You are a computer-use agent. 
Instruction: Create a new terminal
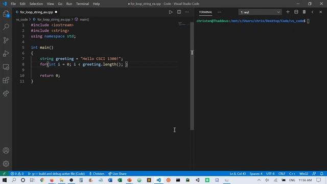[288, 12]
